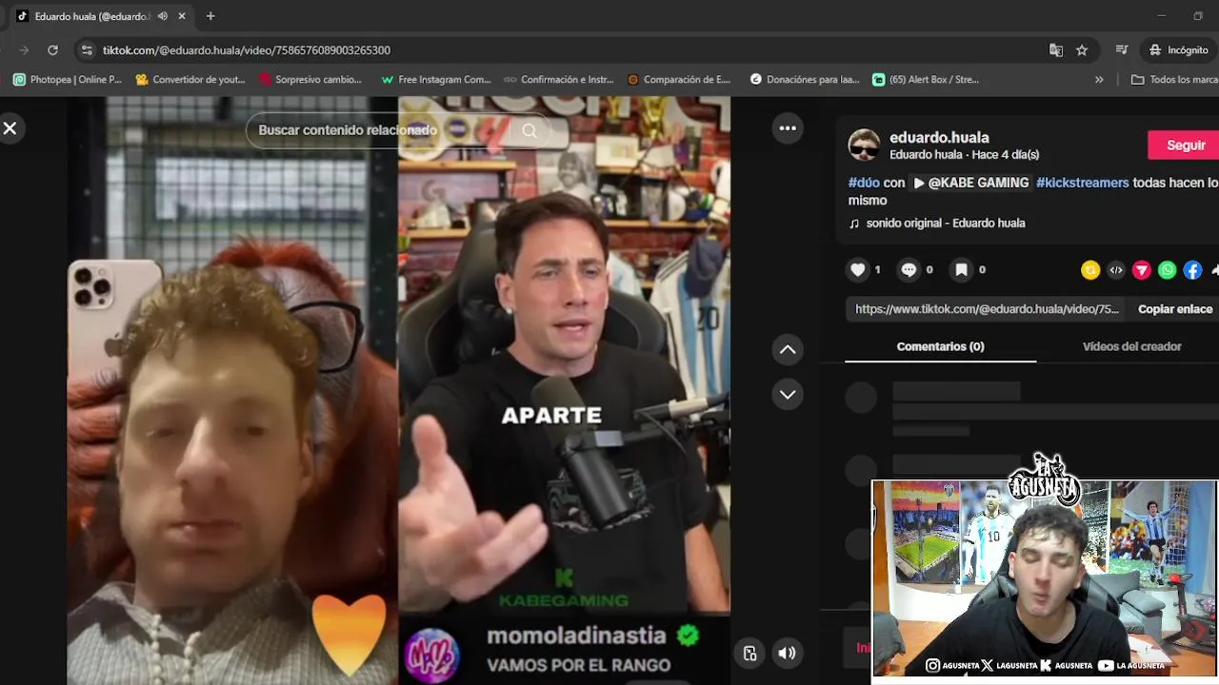Open the #kickstreamers hashtag
Image resolution: width=1219 pixels, height=685 pixels.
[1083, 183]
